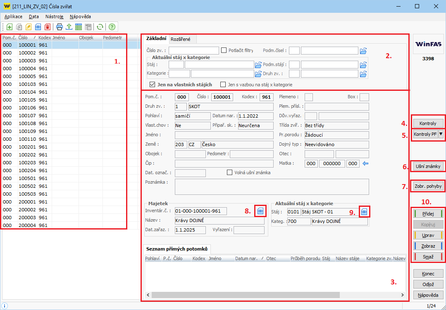The height and width of the screenshot is (310, 446).
Task: Click the red trash delete toolbar icon
Action: click(47, 27)
